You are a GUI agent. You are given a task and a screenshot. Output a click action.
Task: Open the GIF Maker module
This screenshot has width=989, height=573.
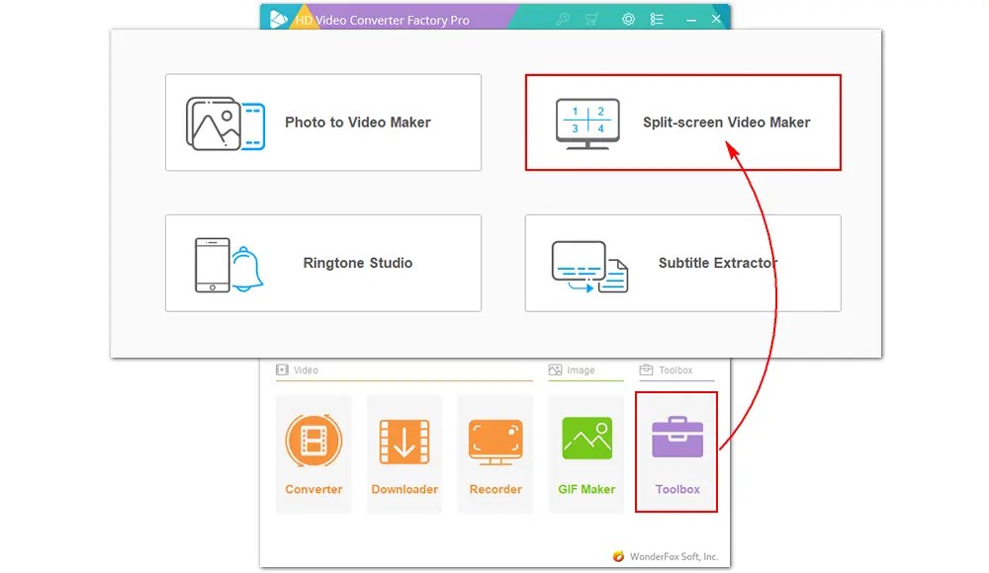[x=585, y=453]
